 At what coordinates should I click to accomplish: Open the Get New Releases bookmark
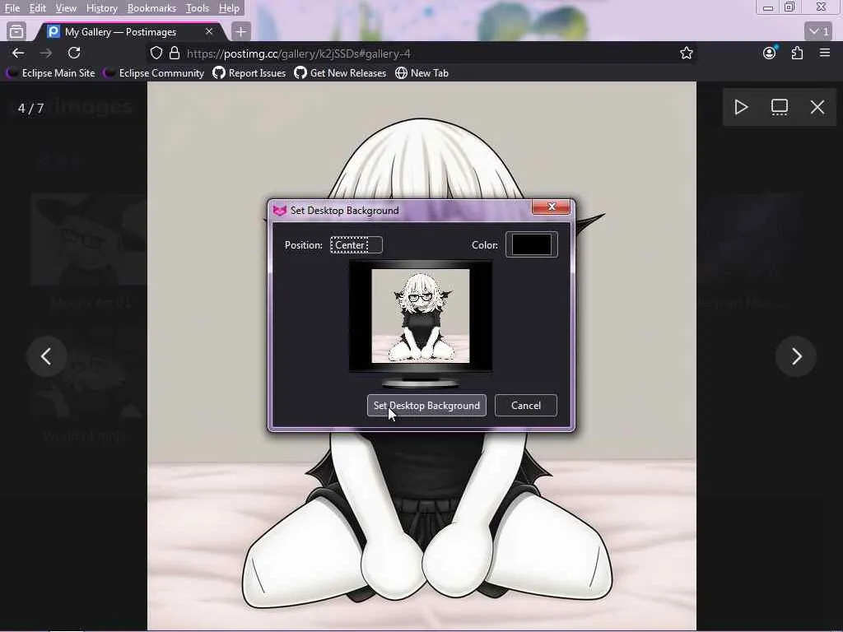(x=340, y=73)
